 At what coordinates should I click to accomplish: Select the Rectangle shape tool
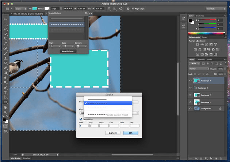pos(5,102)
